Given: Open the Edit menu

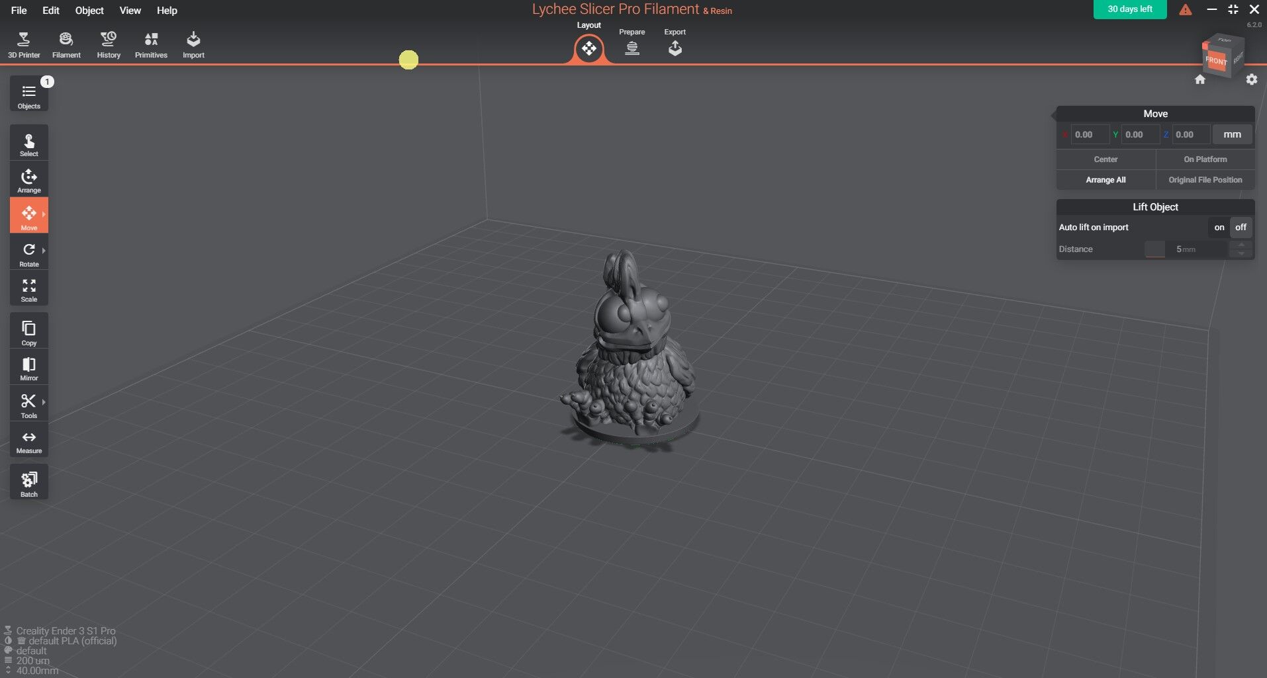Looking at the screenshot, I should (50, 10).
